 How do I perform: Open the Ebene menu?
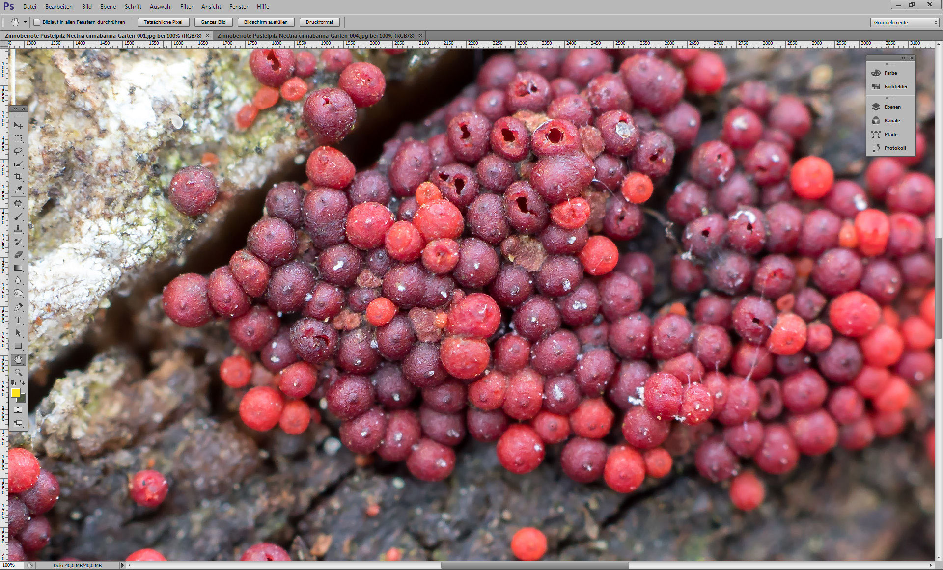point(108,6)
